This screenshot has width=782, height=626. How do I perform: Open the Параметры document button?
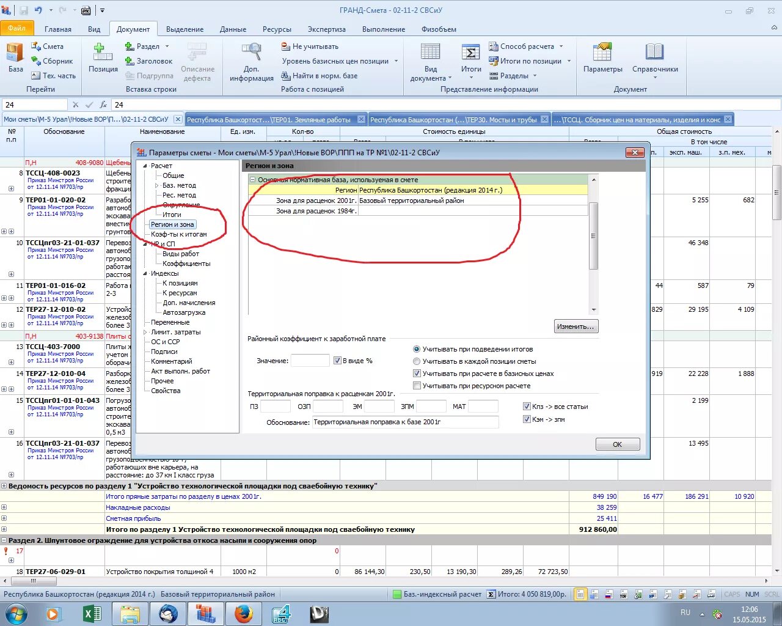(x=602, y=58)
